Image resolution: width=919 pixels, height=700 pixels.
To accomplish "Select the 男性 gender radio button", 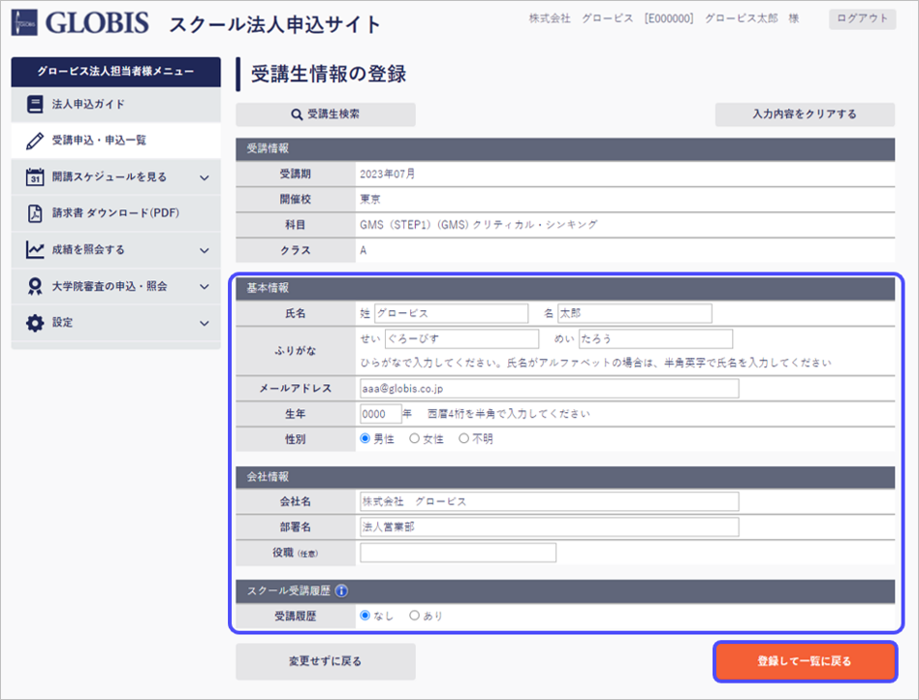I will pos(365,438).
